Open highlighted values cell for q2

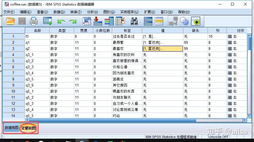point(163,49)
